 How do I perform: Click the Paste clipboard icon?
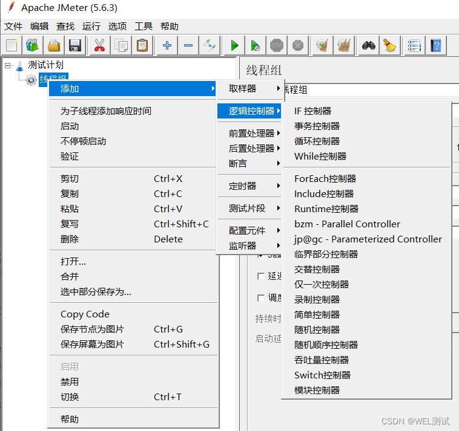coord(142,45)
